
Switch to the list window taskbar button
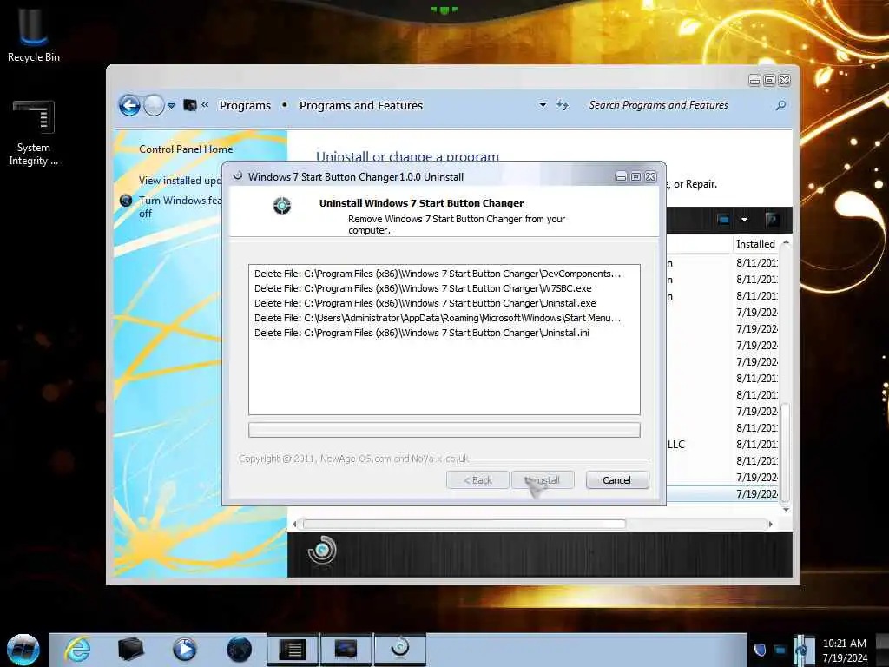click(x=293, y=649)
